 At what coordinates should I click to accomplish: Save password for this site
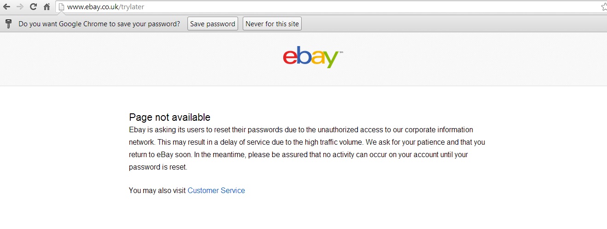(213, 24)
